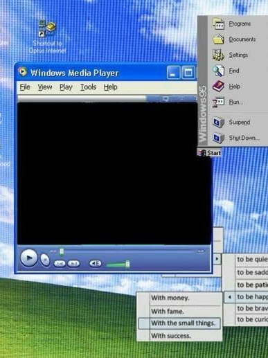This screenshot has height=358, width=268.
Task: Click the Suspend monitor icon
Action: coord(218,122)
